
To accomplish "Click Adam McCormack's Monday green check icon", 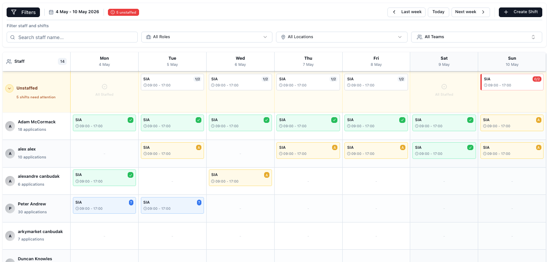I will (130, 120).
